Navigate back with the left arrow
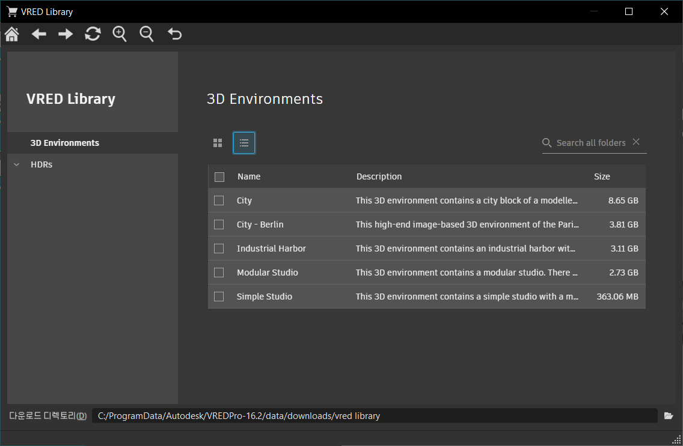This screenshot has height=446, width=683. coord(39,34)
